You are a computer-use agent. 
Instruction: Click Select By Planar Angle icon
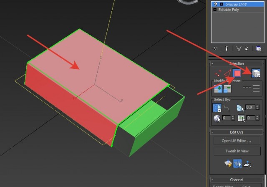[240, 108]
